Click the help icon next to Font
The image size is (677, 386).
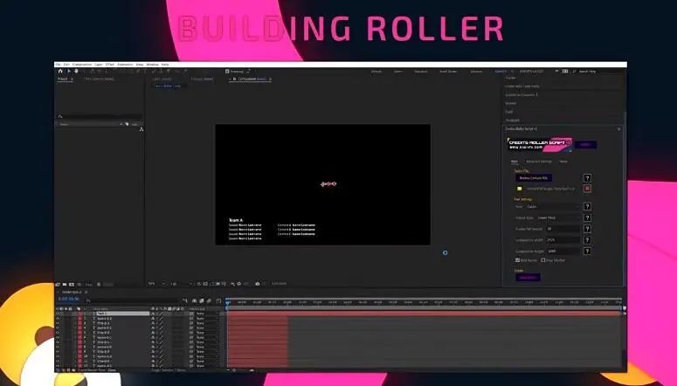point(587,206)
